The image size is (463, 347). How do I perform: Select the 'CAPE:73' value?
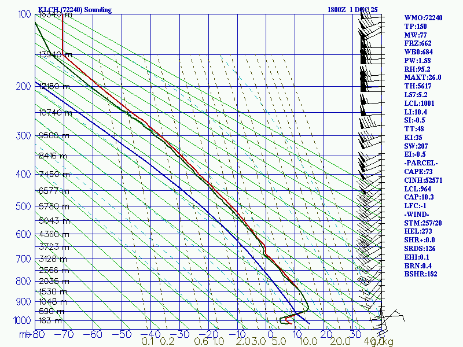point(418,172)
